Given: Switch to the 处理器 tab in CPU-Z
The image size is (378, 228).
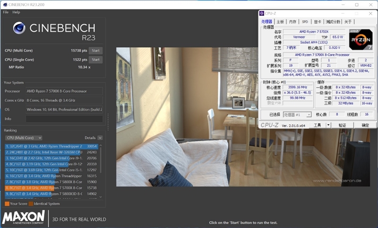Looking at the screenshot, I should (267, 22).
